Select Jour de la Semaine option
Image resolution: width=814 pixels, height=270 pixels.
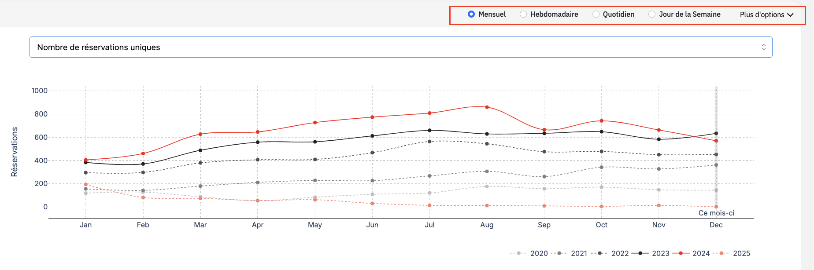pos(652,14)
